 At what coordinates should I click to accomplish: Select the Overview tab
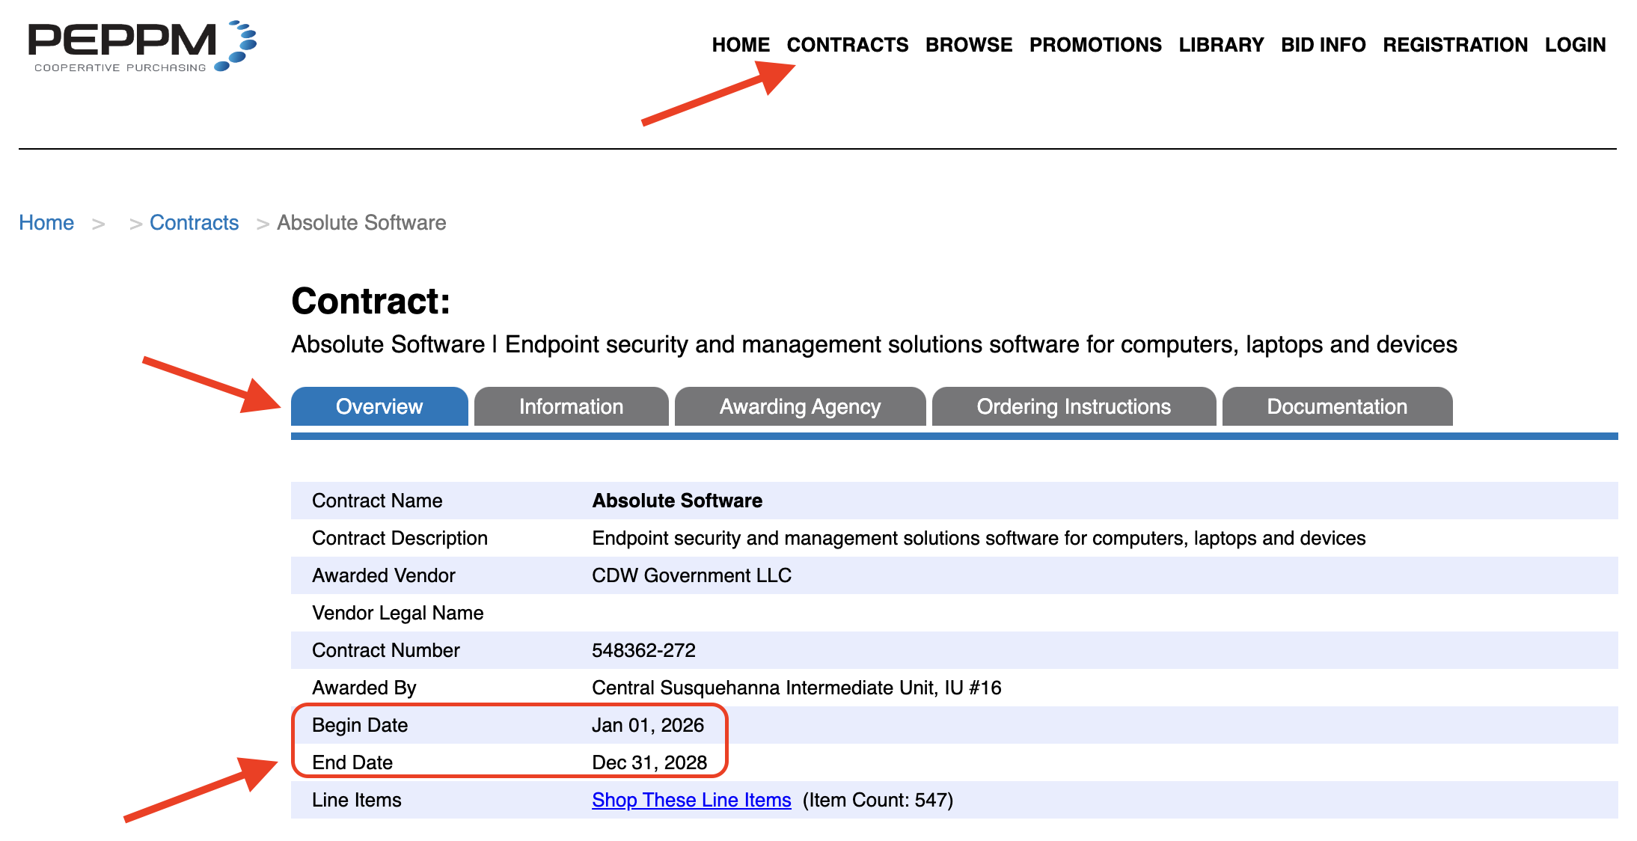coord(379,406)
